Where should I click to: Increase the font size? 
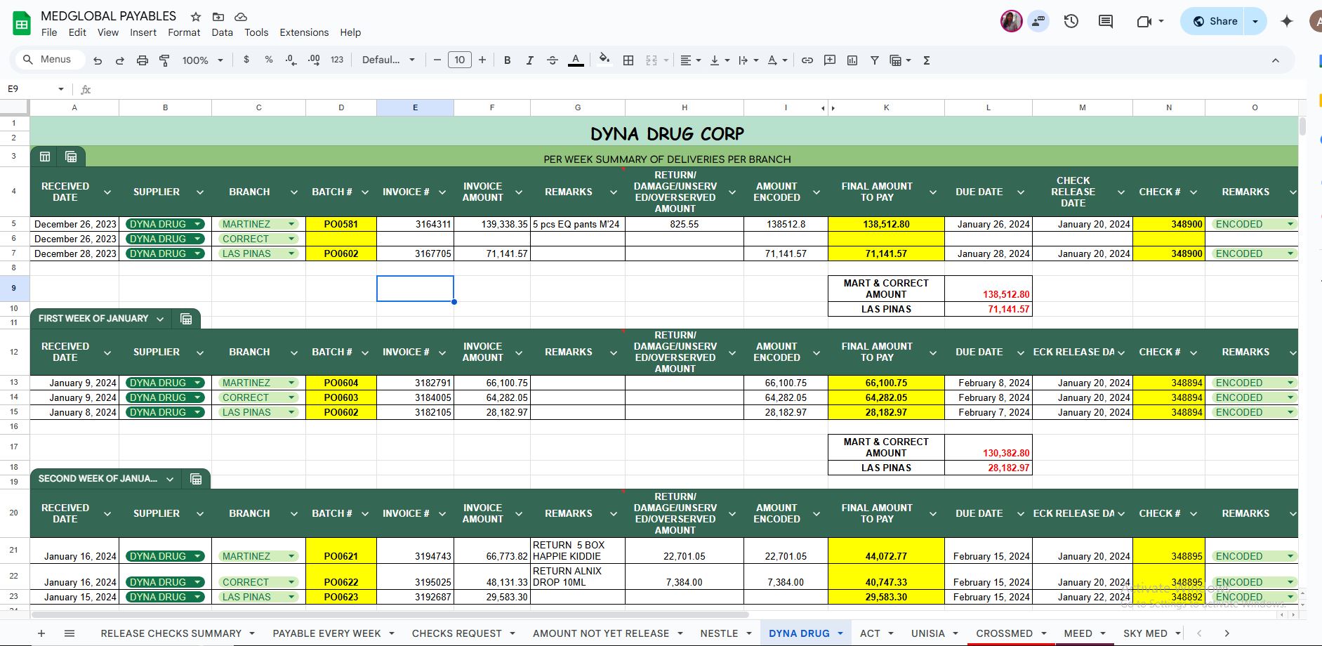tap(482, 60)
